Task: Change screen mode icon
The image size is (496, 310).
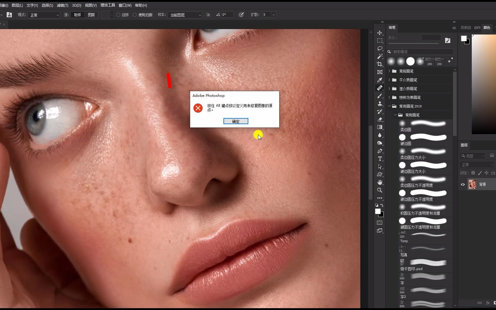Action: coord(380,231)
